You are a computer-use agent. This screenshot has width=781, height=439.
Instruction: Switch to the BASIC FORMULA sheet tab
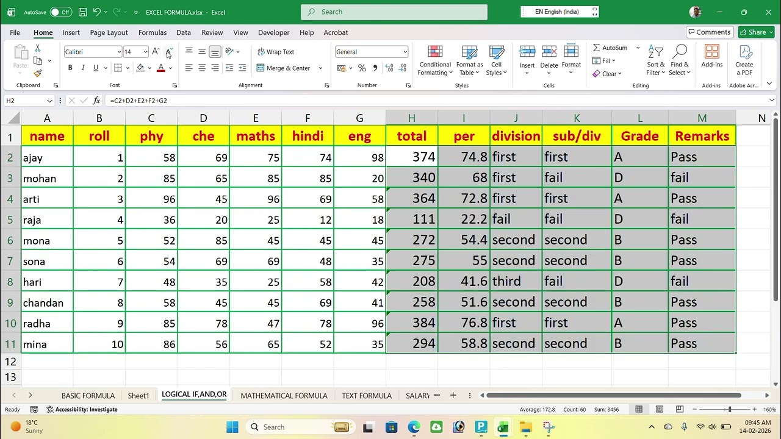tap(88, 396)
